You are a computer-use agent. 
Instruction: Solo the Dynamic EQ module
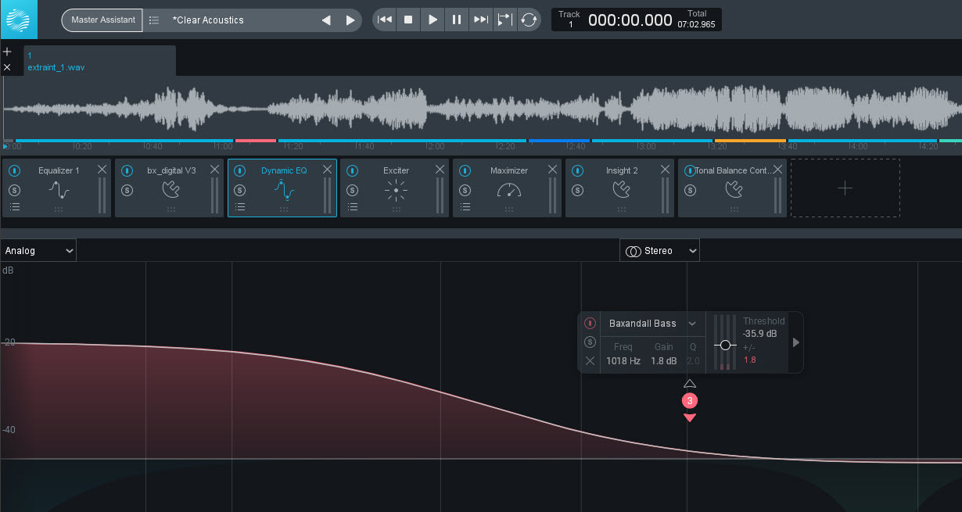point(240,190)
